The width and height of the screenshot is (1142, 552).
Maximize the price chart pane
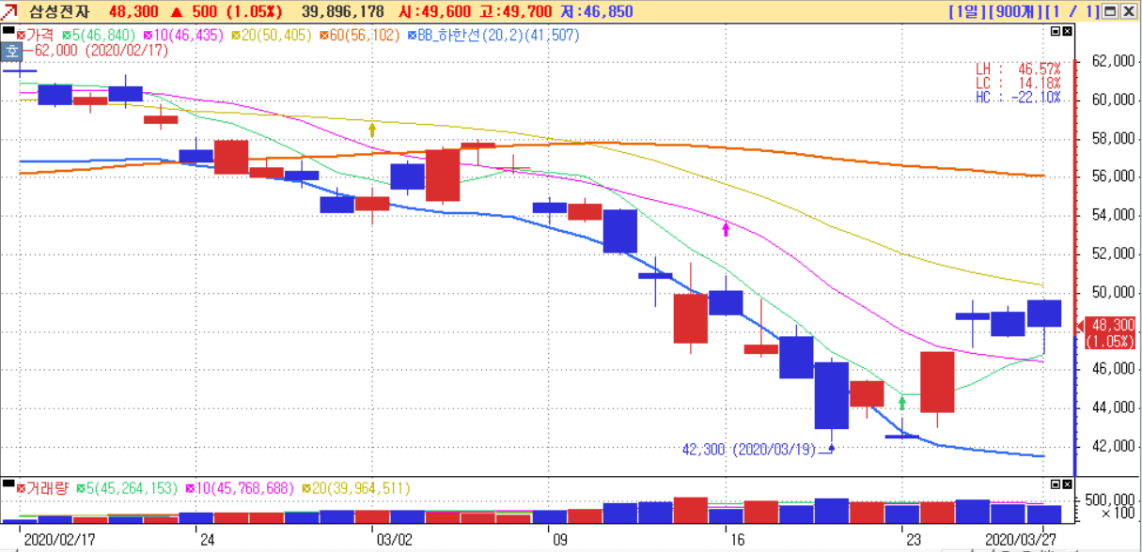[x=1054, y=32]
